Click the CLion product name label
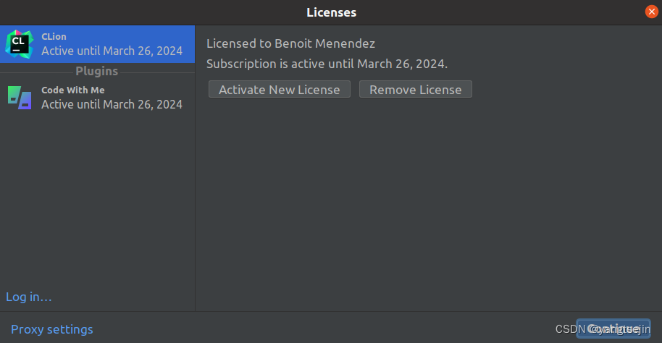662x343 pixels. (x=54, y=37)
